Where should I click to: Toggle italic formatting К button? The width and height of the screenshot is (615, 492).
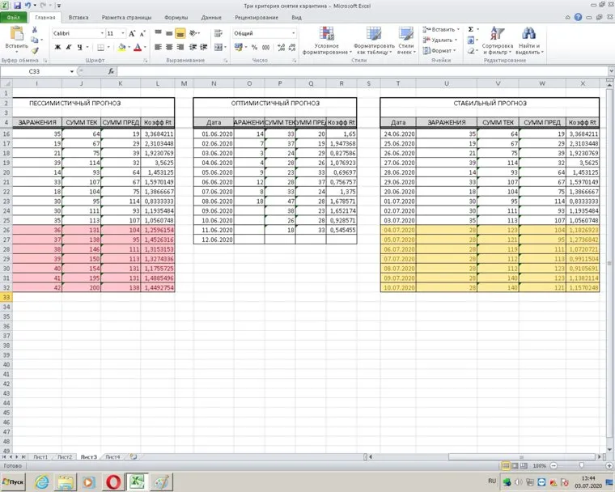(x=69, y=48)
